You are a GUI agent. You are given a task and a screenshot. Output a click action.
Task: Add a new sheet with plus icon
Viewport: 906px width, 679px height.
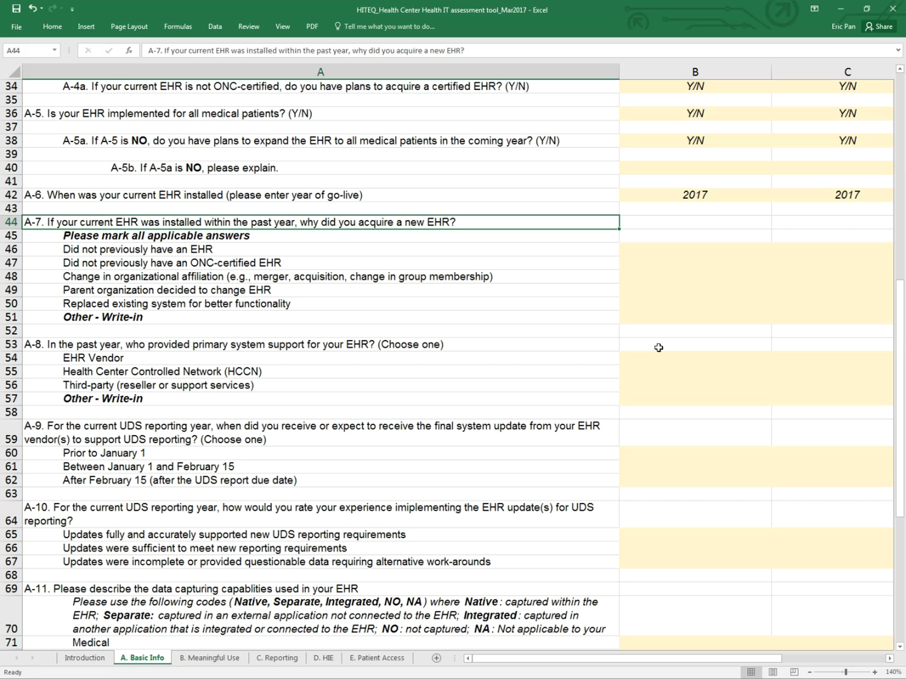[437, 658]
